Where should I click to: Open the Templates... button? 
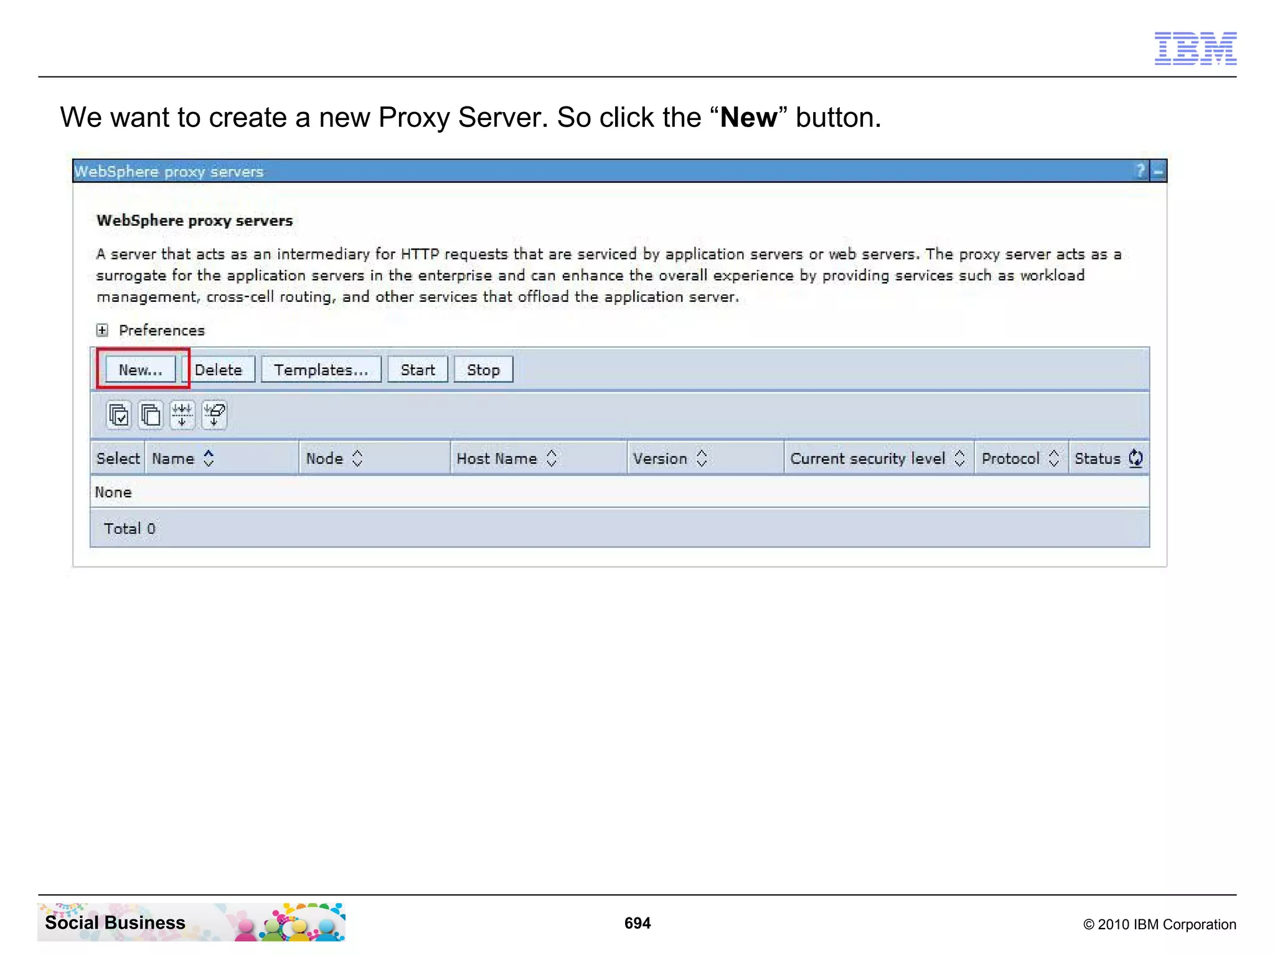pyautogui.click(x=321, y=370)
